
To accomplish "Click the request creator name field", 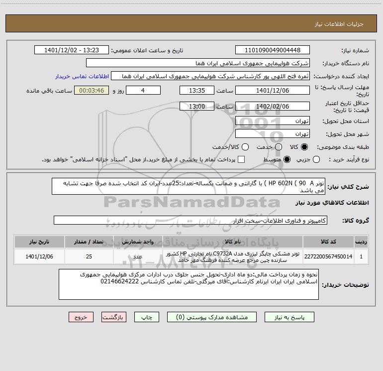I will tap(210, 76).
